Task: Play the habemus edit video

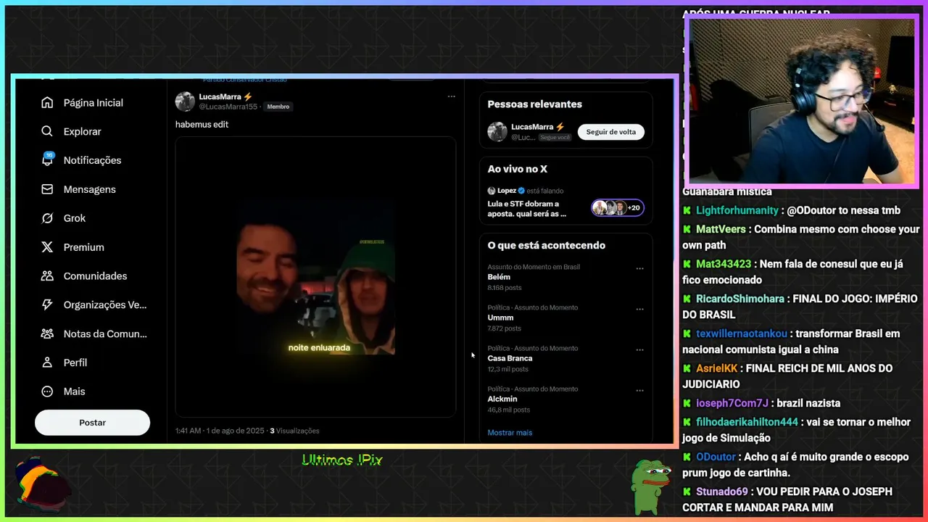Action: tap(315, 277)
